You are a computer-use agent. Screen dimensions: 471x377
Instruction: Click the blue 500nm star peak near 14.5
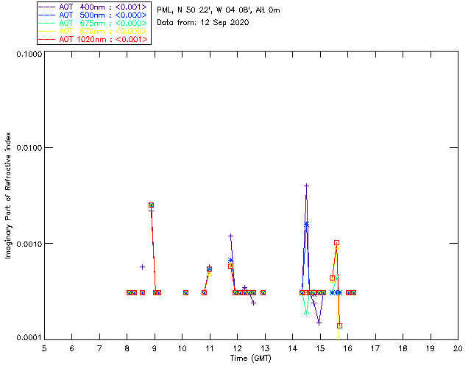[x=306, y=224]
